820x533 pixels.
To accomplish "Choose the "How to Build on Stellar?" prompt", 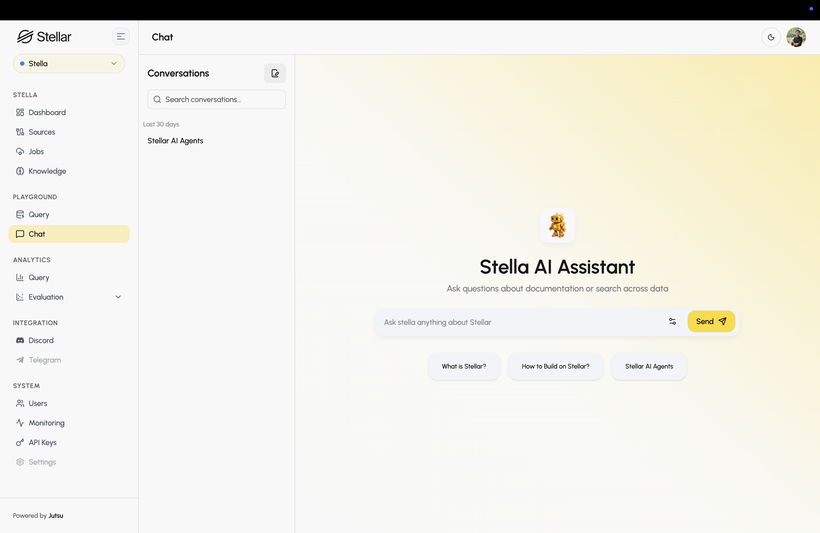I will [555, 366].
